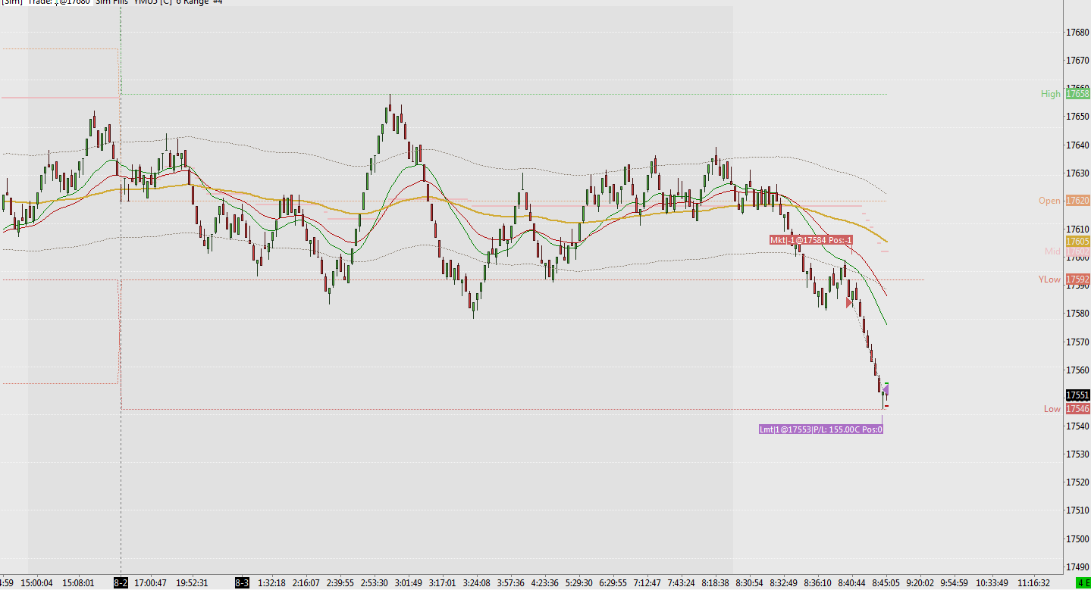The width and height of the screenshot is (1091, 590).
Task: Click the 8:45:05 time axis label
Action: click(x=886, y=583)
